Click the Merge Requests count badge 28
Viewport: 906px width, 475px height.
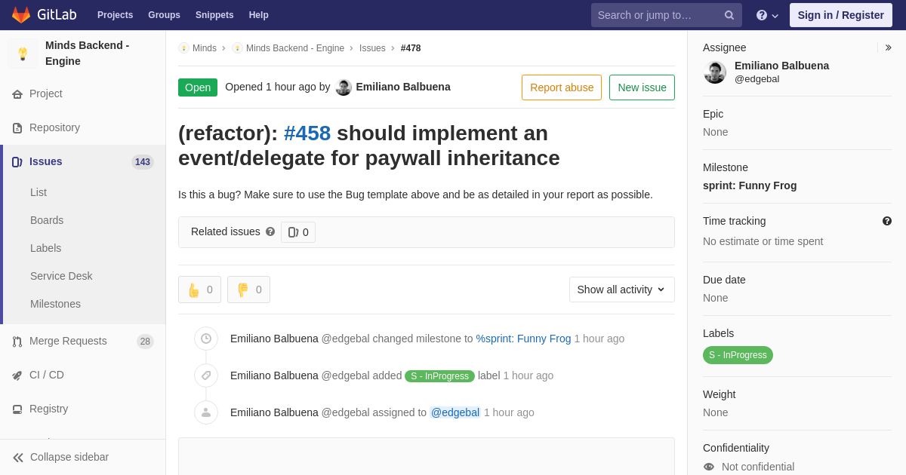tap(145, 342)
